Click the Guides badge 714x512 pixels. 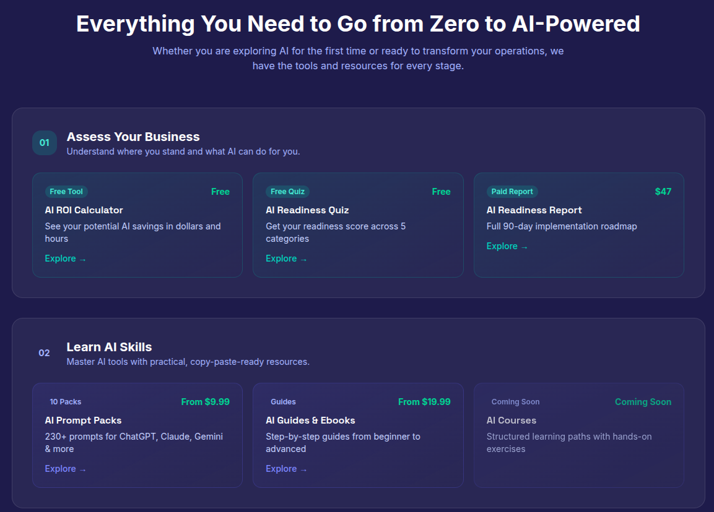(x=283, y=402)
